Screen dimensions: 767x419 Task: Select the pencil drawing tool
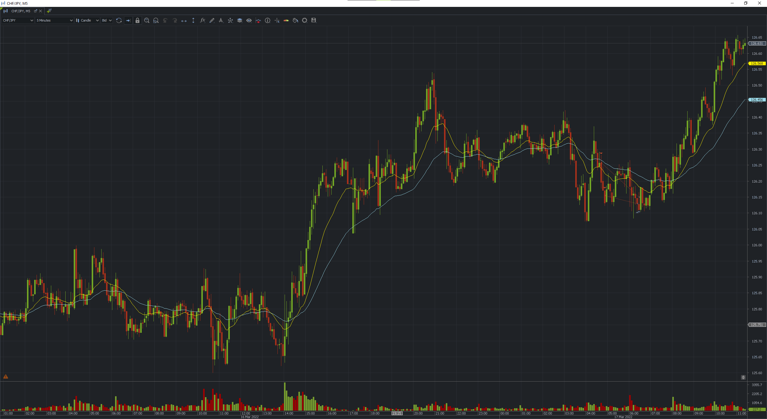[x=212, y=20]
